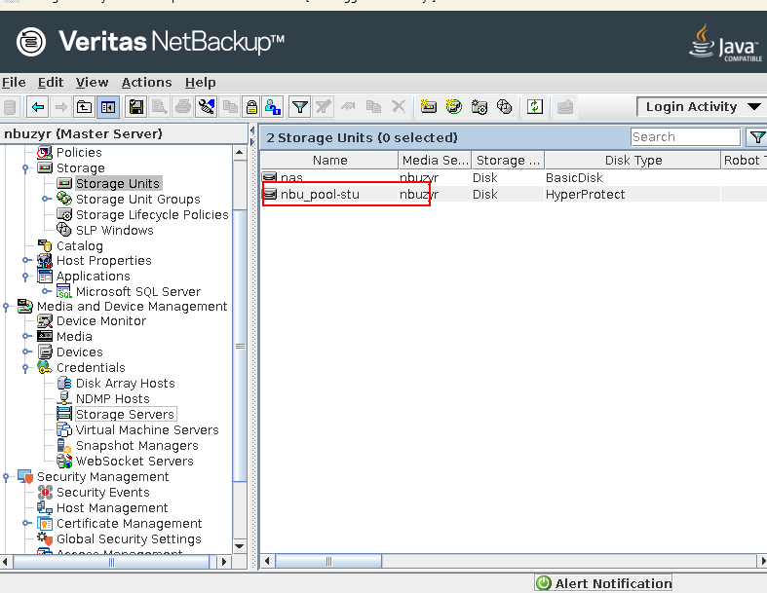Open the View menu
The width and height of the screenshot is (767, 593).
coord(92,82)
